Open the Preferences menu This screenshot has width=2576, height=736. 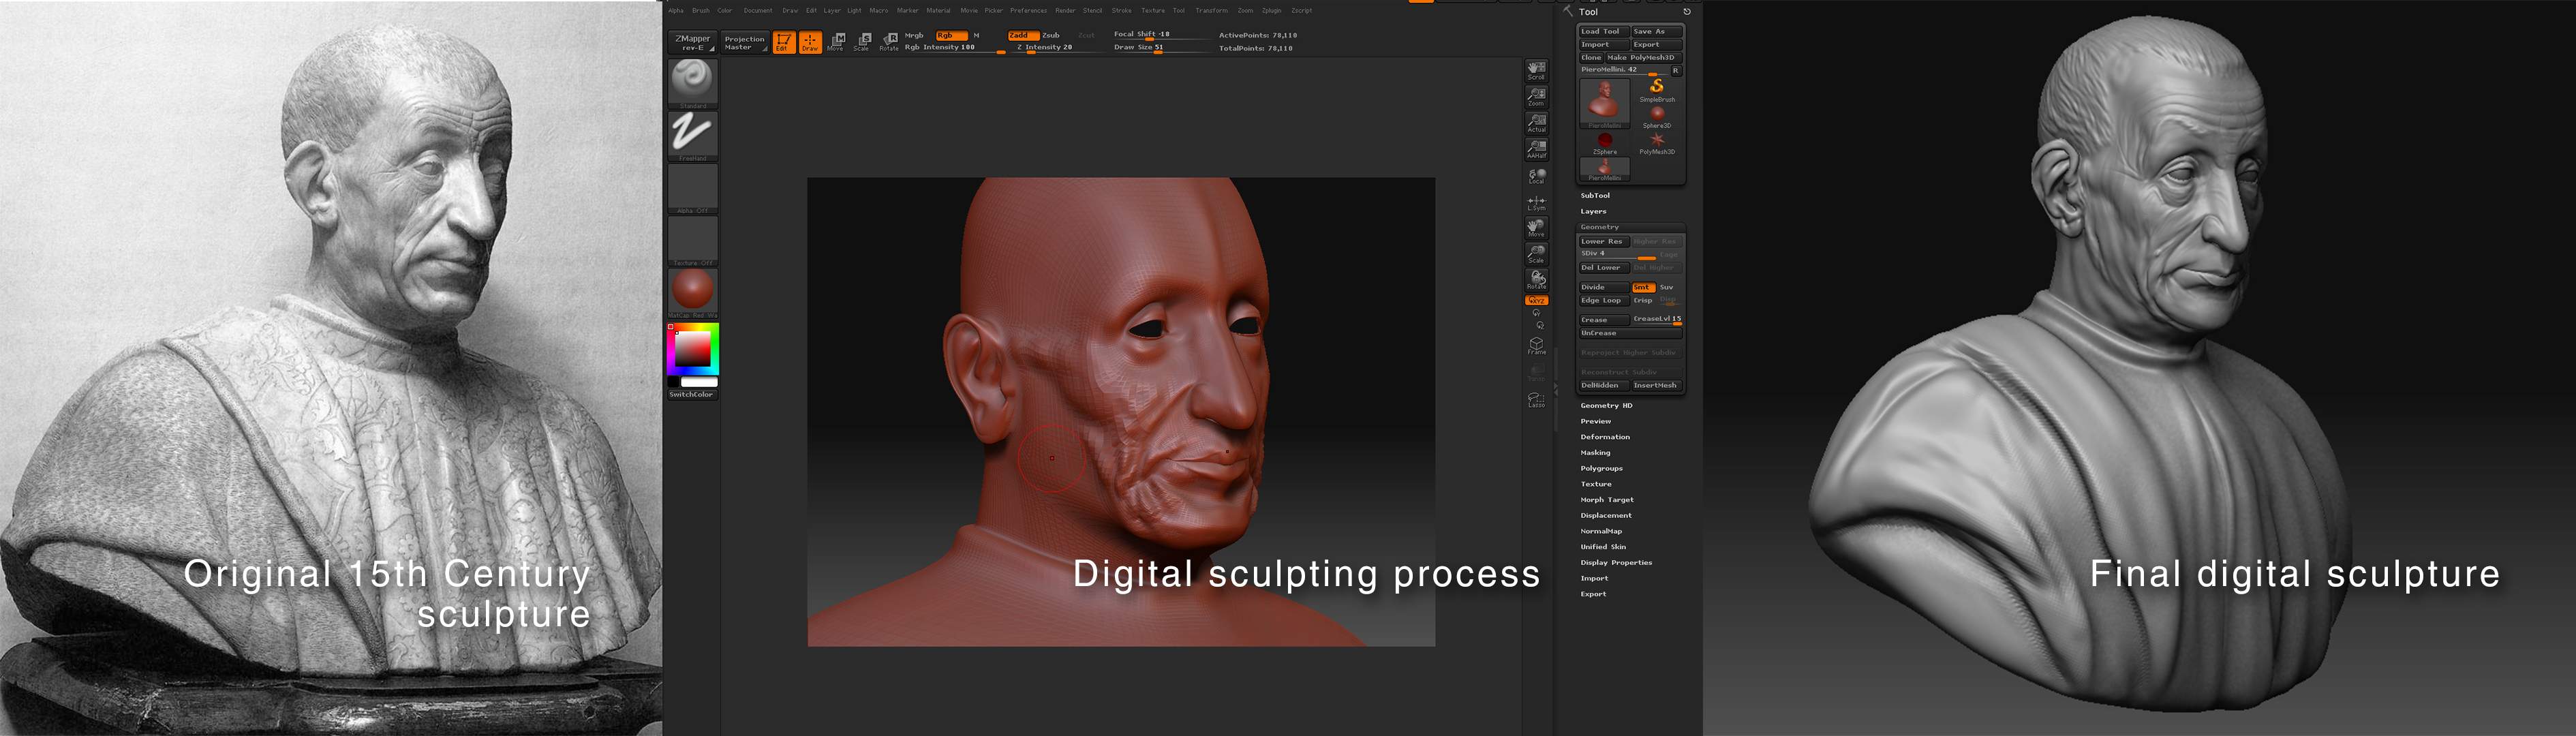pos(1028,11)
